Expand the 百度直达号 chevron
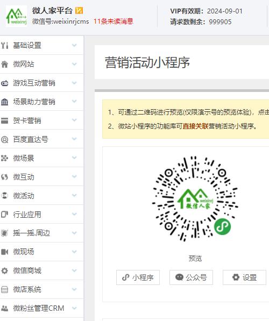Viewport: 269px width, 321px height. coord(74,139)
